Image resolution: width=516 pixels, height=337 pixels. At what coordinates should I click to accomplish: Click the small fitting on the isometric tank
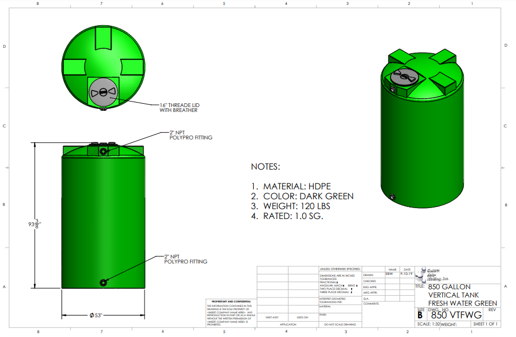click(392, 196)
